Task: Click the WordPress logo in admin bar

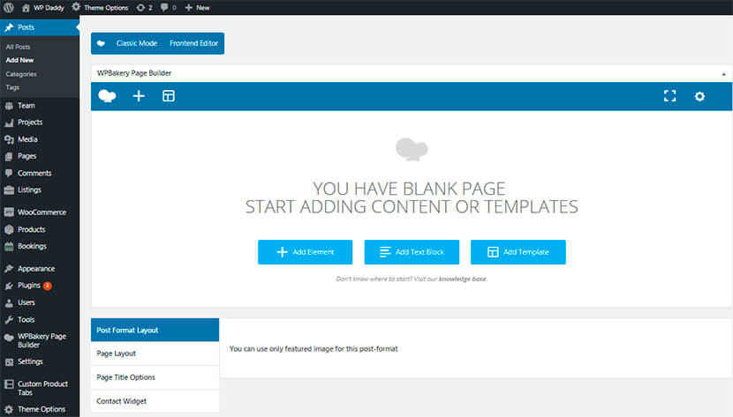Action: tap(9, 7)
